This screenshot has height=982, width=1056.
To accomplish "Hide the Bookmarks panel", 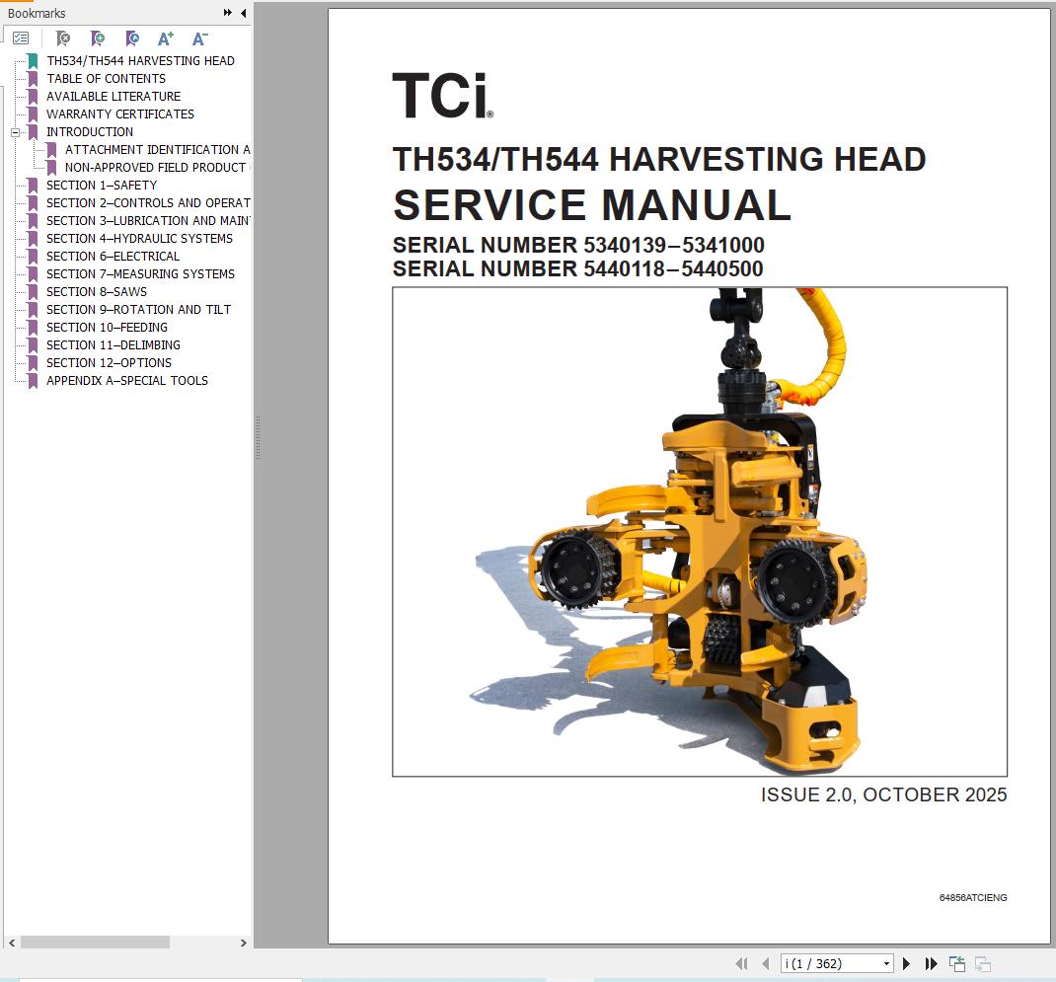I will pos(243,14).
